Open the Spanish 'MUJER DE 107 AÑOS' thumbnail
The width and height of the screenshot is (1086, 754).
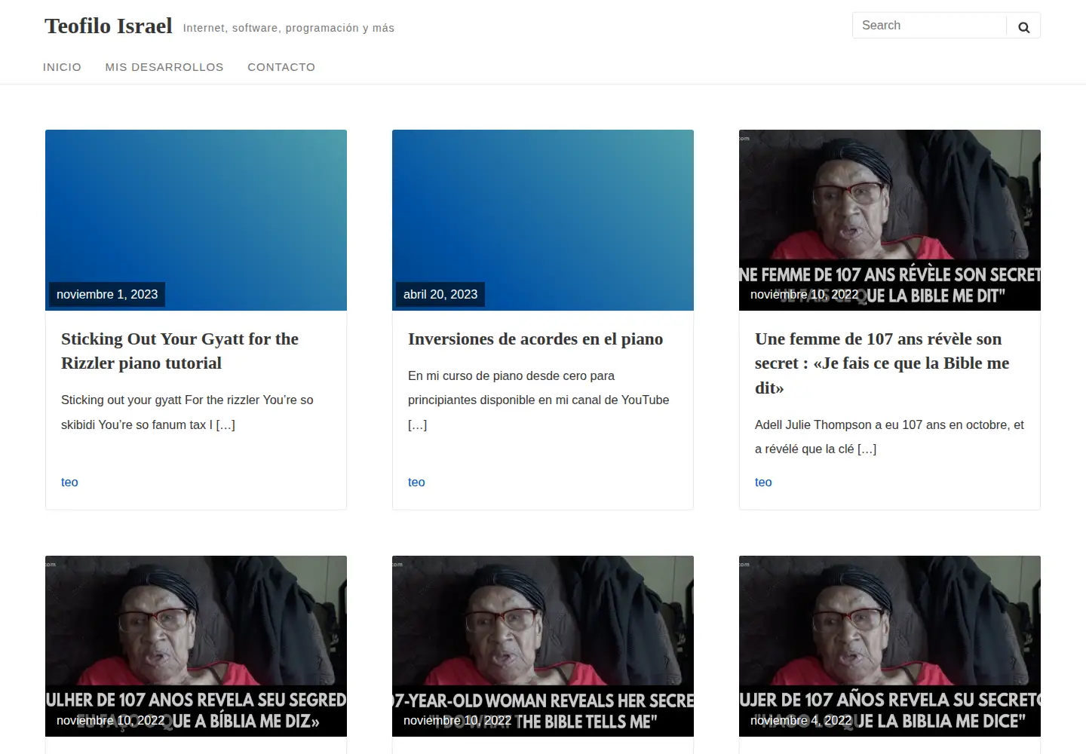click(x=890, y=646)
